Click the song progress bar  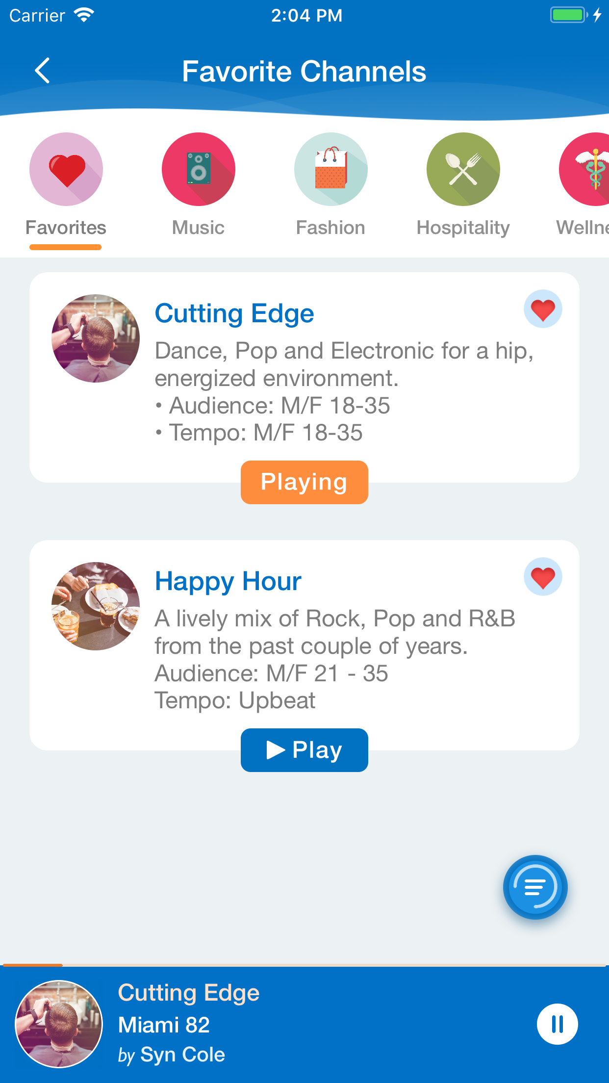[x=304, y=965]
